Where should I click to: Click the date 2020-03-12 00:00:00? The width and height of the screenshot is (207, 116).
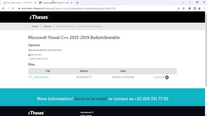(123, 77)
